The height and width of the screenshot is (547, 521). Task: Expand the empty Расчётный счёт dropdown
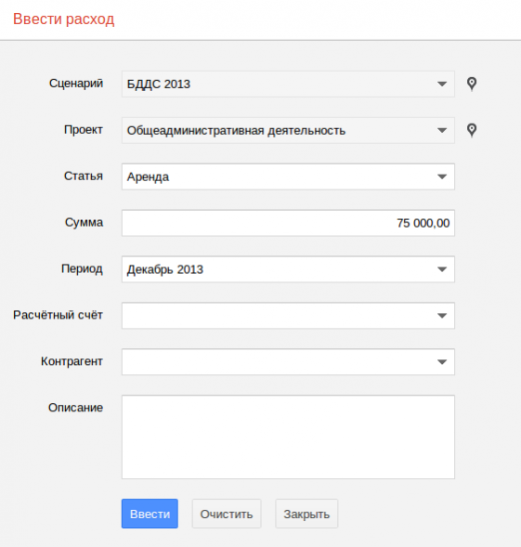288,316
